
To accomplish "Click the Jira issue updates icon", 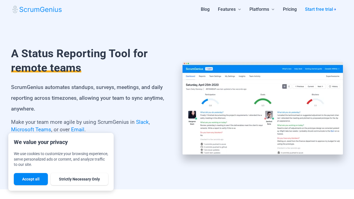I will pyautogui.click(x=202, y=150).
